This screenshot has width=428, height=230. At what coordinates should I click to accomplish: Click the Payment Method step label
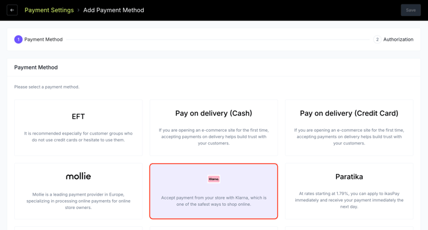43,40
